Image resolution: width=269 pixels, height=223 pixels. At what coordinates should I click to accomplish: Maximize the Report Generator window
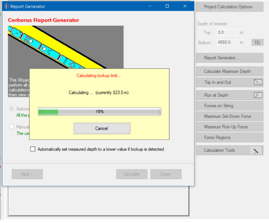coord(167,6)
